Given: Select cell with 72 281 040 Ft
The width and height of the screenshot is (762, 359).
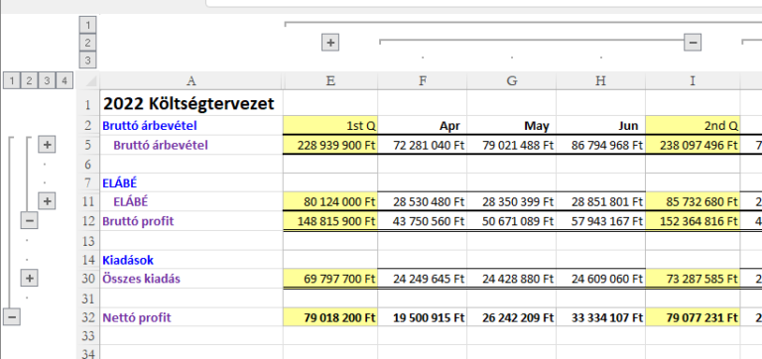Looking at the screenshot, I should coord(423,145).
